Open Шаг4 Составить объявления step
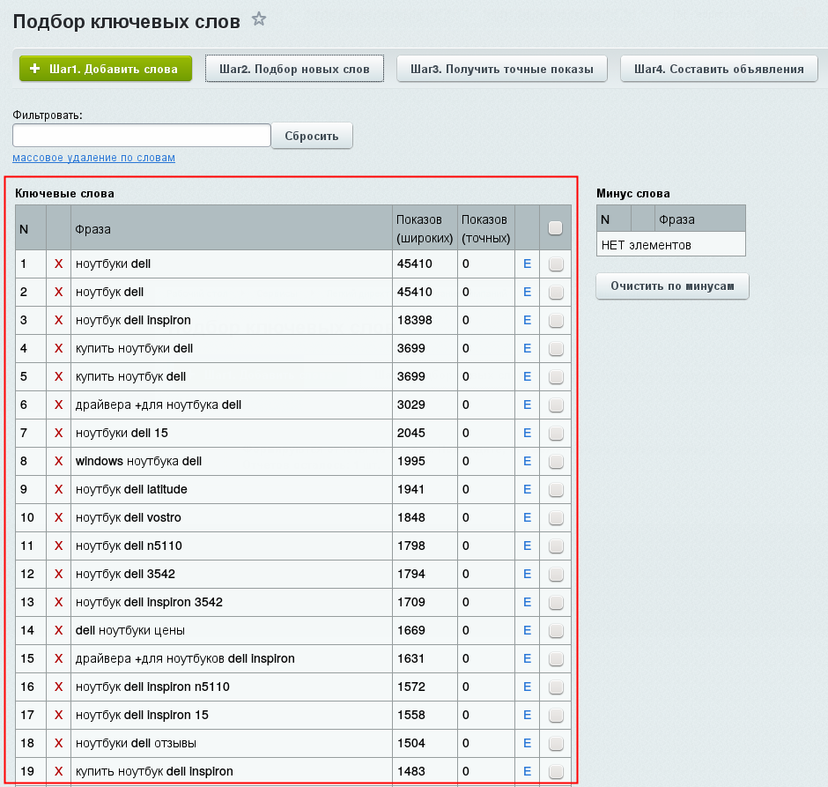Screen dimensions: 828x787 coord(719,69)
